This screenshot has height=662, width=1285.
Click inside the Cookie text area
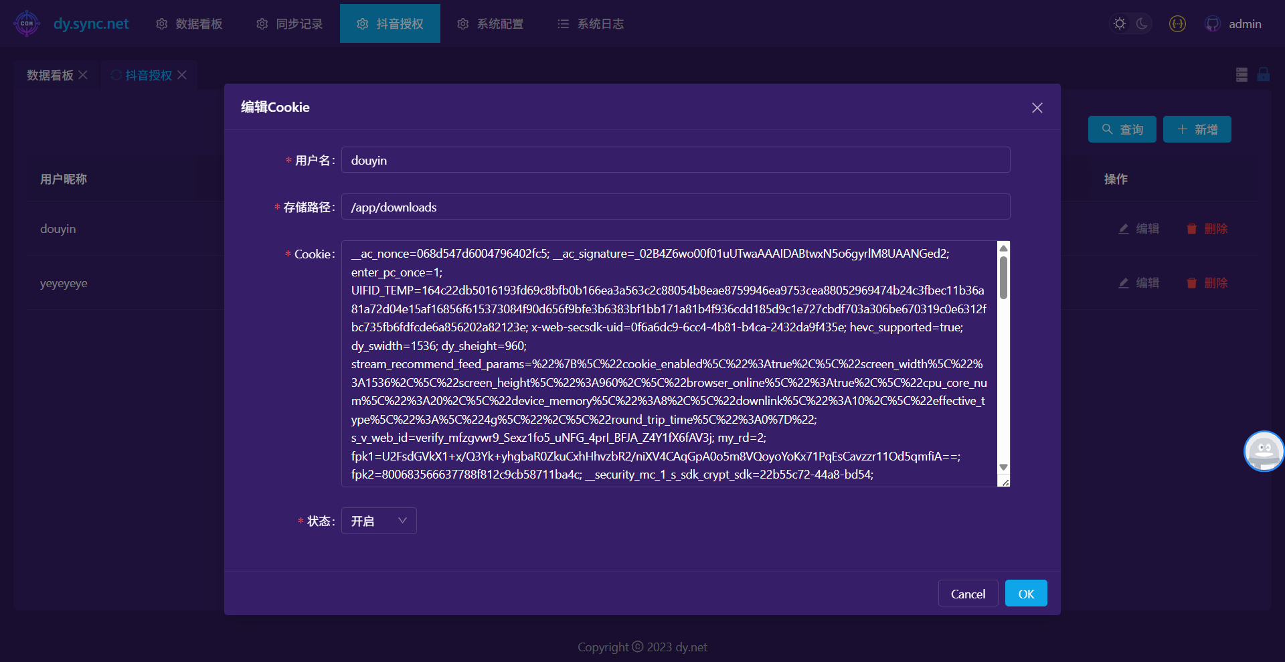coord(669,363)
